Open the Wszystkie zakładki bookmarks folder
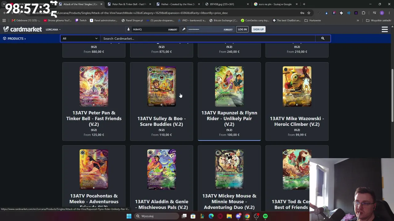This screenshot has height=221, width=394. [x=379, y=21]
